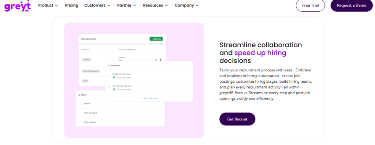This screenshot has height=145, width=375.
Task: Click the Free Trial button
Action: tap(311, 5)
